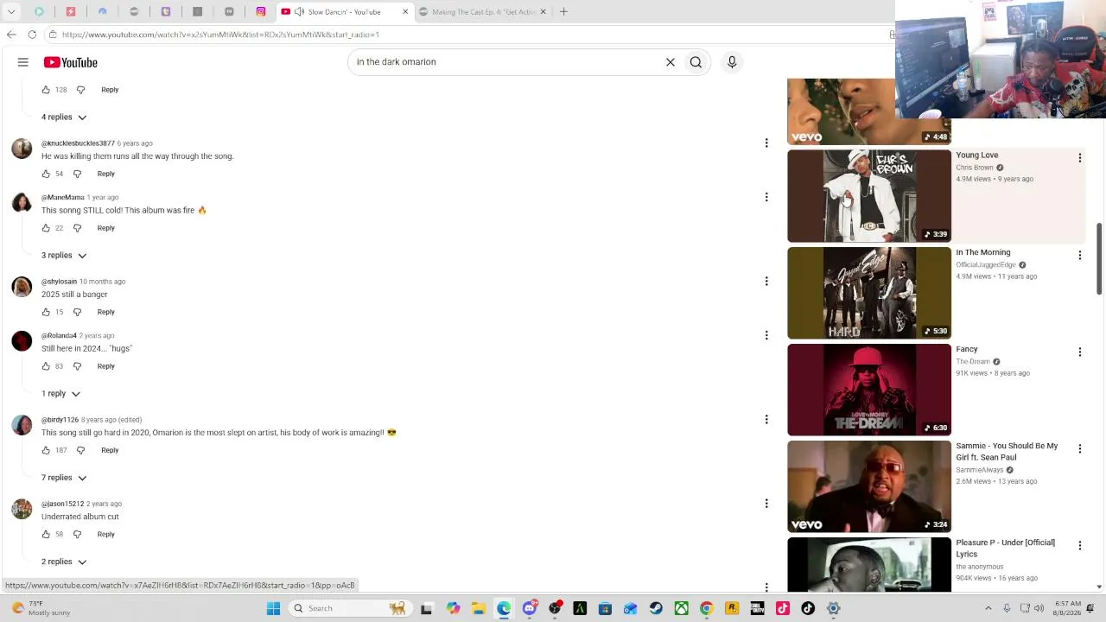Like the "2025 still a banger" comment
The image size is (1106, 622).
[46, 312]
